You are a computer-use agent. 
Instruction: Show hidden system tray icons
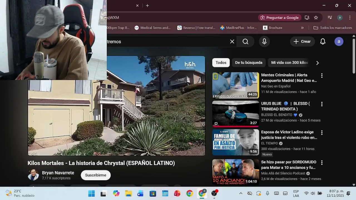coord(241,194)
